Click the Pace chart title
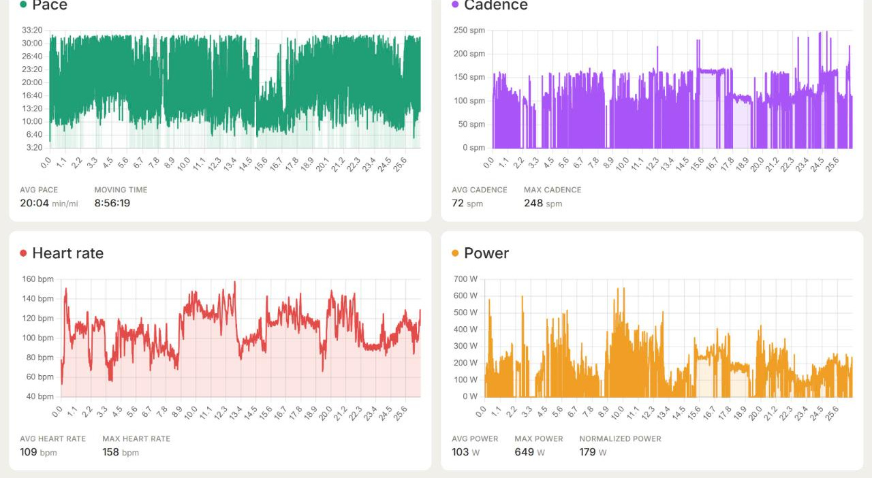872x478 pixels. coord(50,5)
